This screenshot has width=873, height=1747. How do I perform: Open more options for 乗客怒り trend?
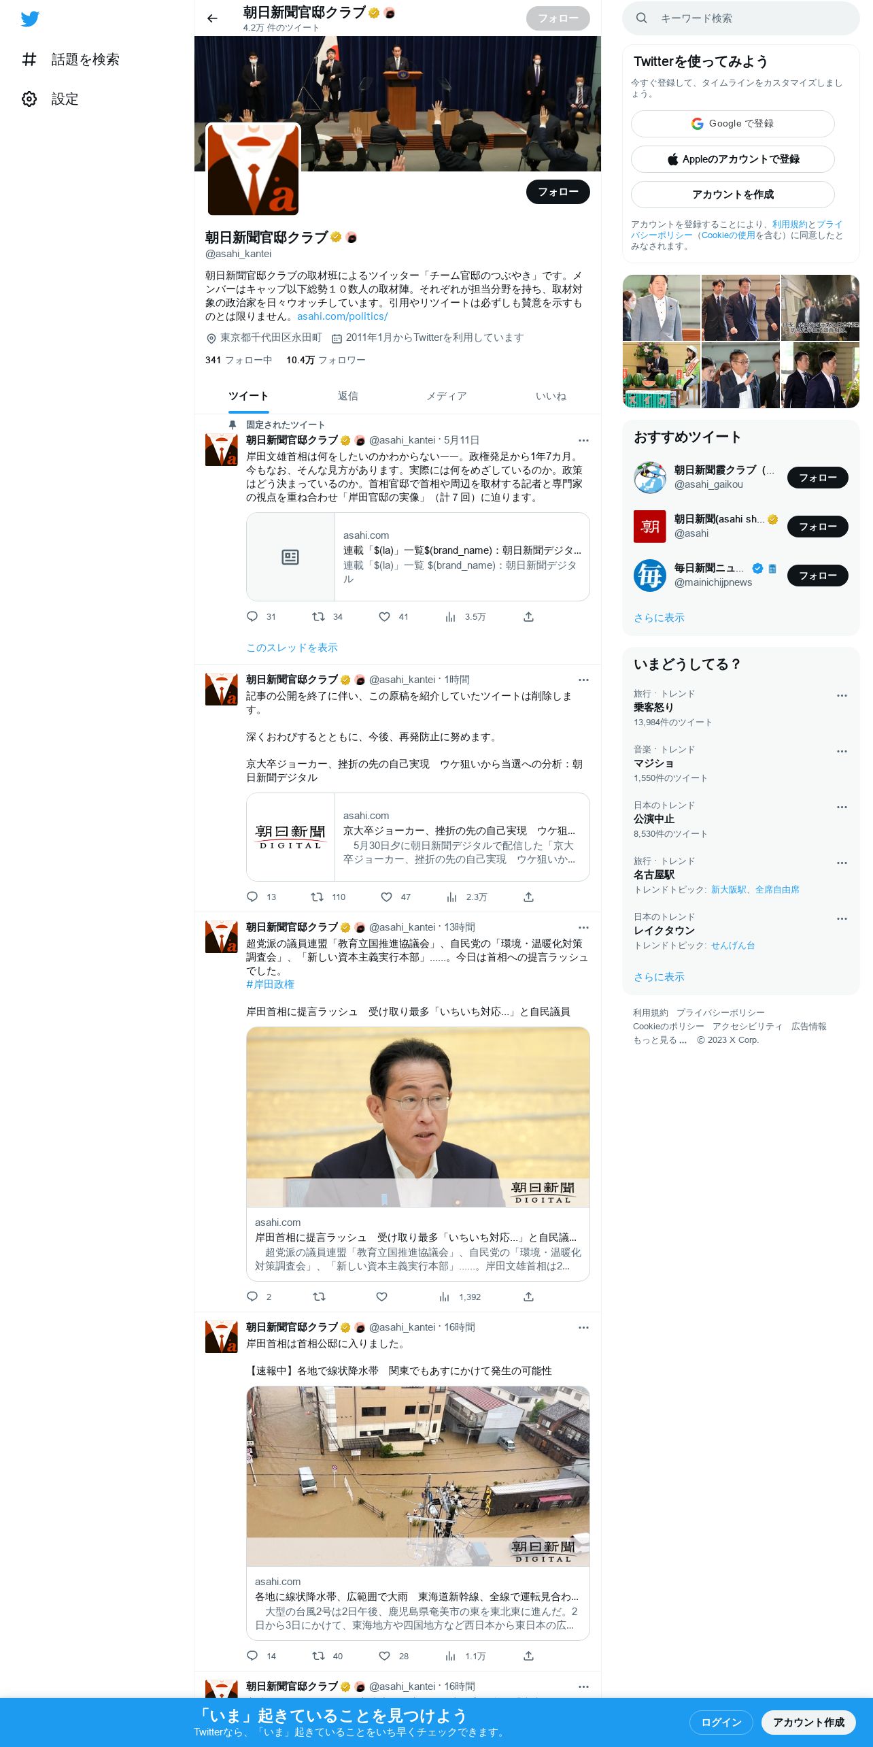pos(842,696)
